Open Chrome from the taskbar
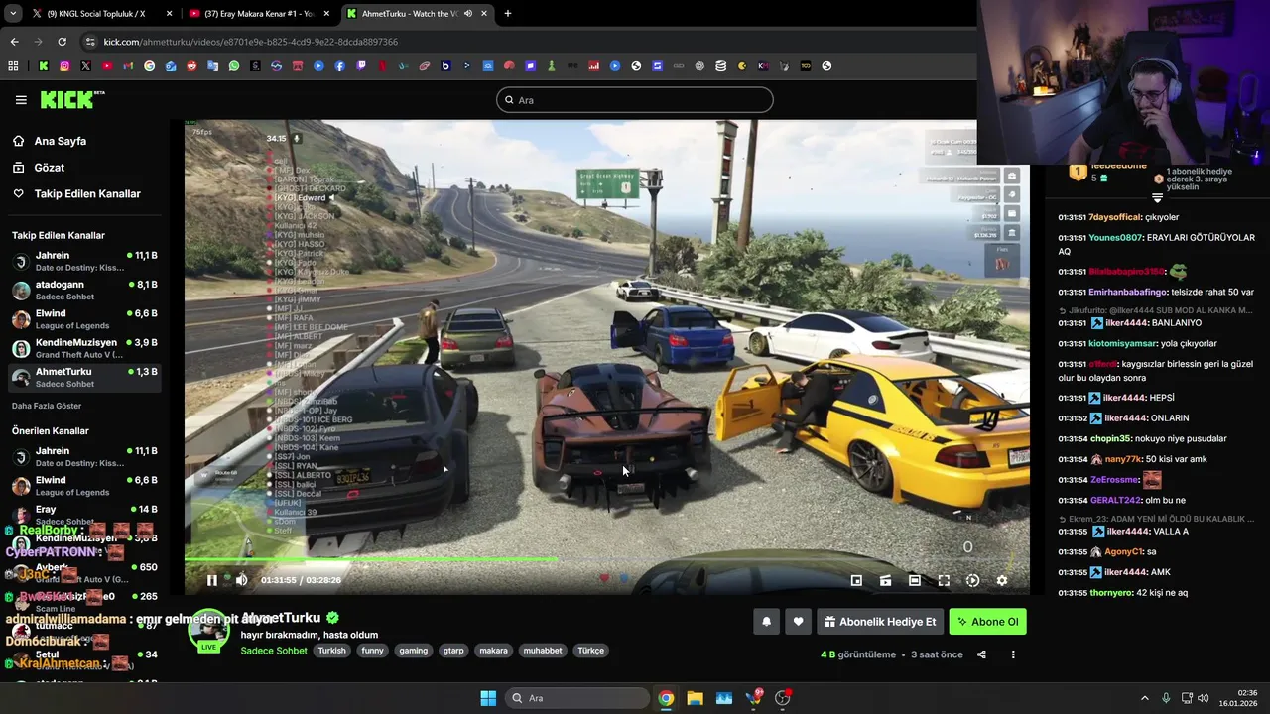This screenshot has height=714, width=1270. pos(666,698)
